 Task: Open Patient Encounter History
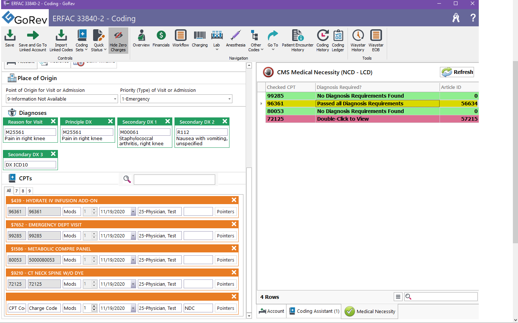[298, 40]
